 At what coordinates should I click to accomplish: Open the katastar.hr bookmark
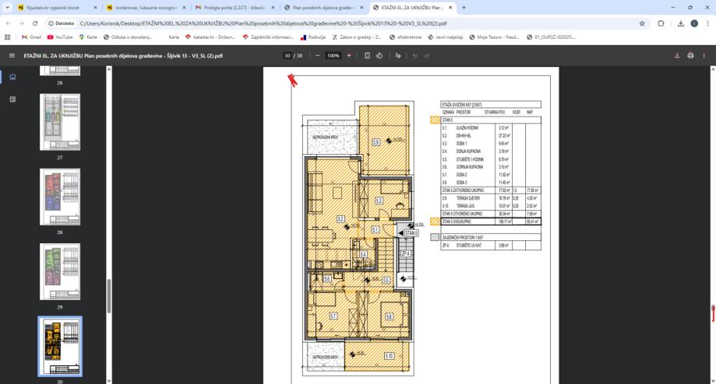(210, 37)
